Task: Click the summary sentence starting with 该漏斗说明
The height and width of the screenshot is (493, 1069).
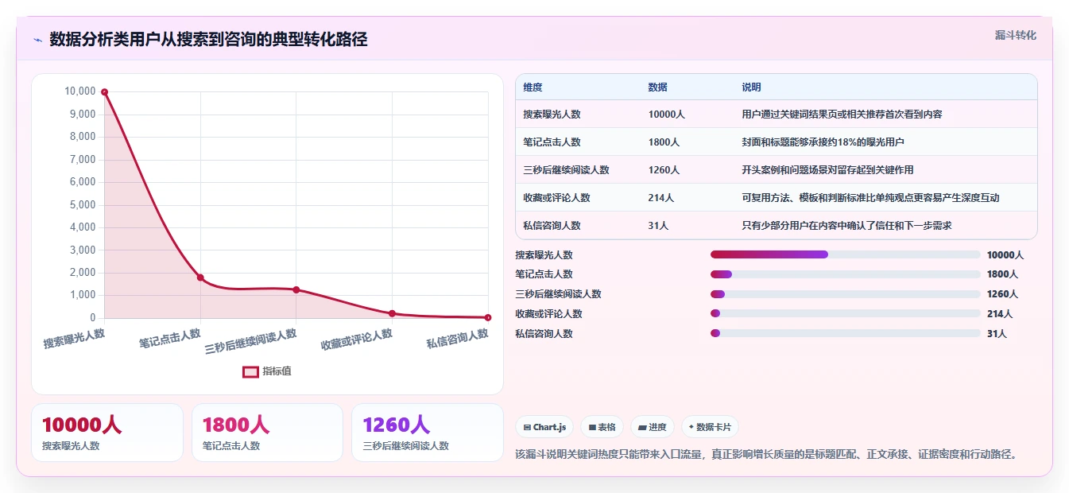Action: click(766, 455)
